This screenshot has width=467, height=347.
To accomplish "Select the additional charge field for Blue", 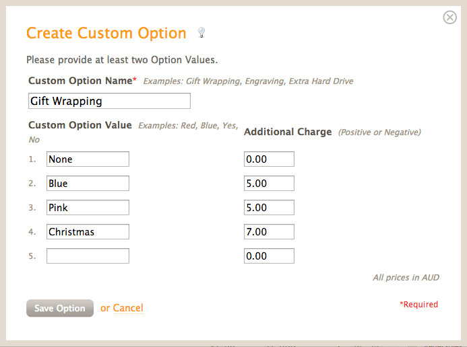I will (x=269, y=184).
